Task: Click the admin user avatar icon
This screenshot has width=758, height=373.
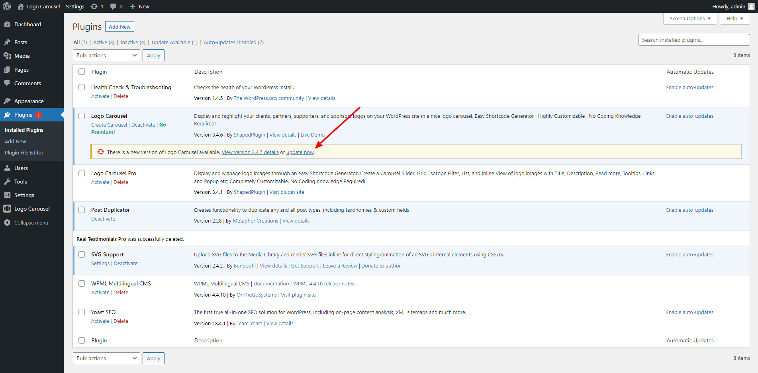Action: point(752,6)
